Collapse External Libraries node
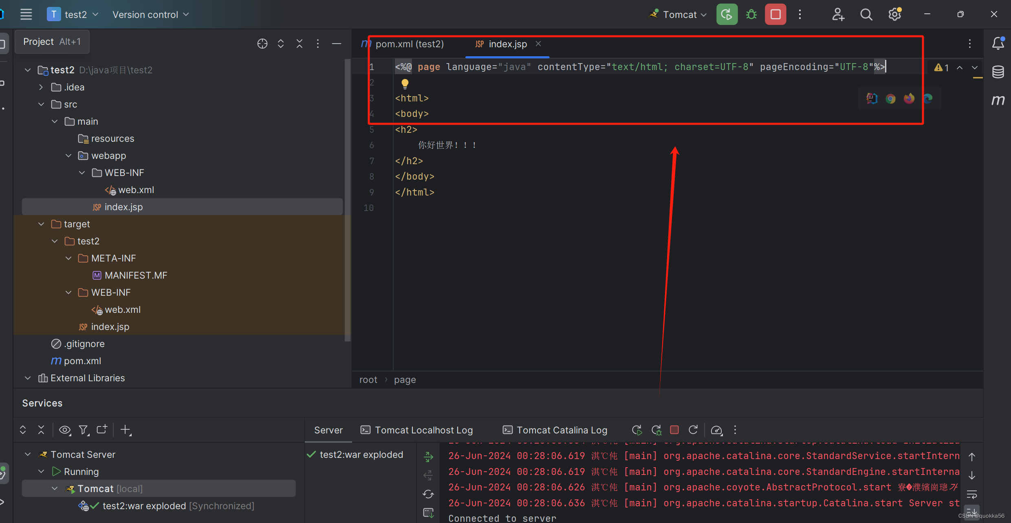Image resolution: width=1011 pixels, height=523 pixels. (x=28, y=378)
